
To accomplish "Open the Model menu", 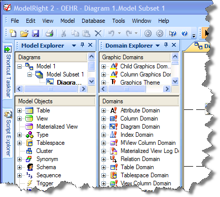I will pos(67,21).
